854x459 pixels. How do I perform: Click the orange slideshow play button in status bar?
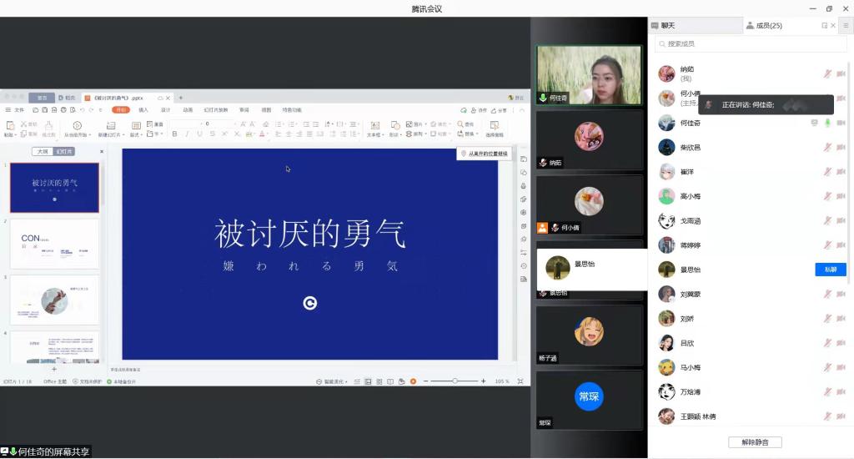point(413,381)
